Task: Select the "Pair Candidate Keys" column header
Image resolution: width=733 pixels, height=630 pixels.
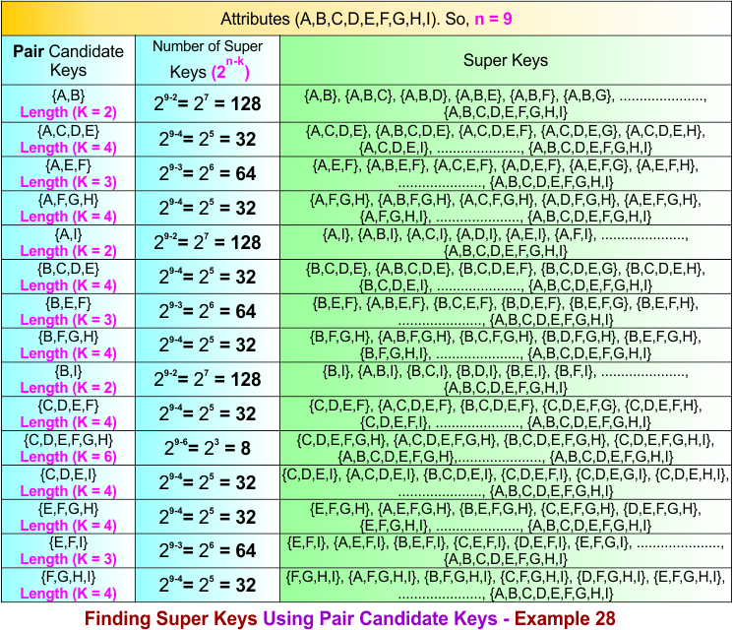Action: point(68,60)
